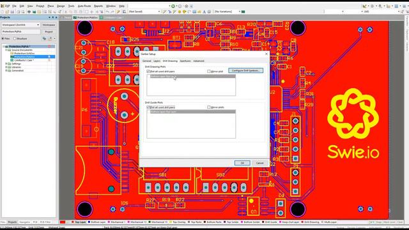
Task: Select the CAMtastic1.Cam file in tree
Action: 24,60
